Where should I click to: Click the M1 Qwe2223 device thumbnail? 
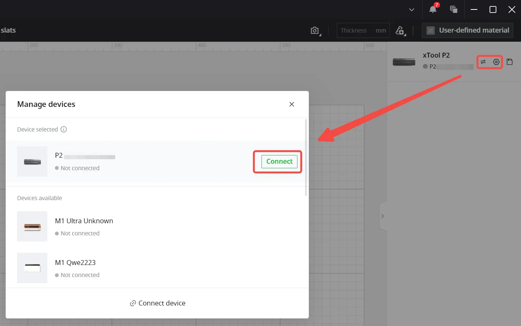32,268
